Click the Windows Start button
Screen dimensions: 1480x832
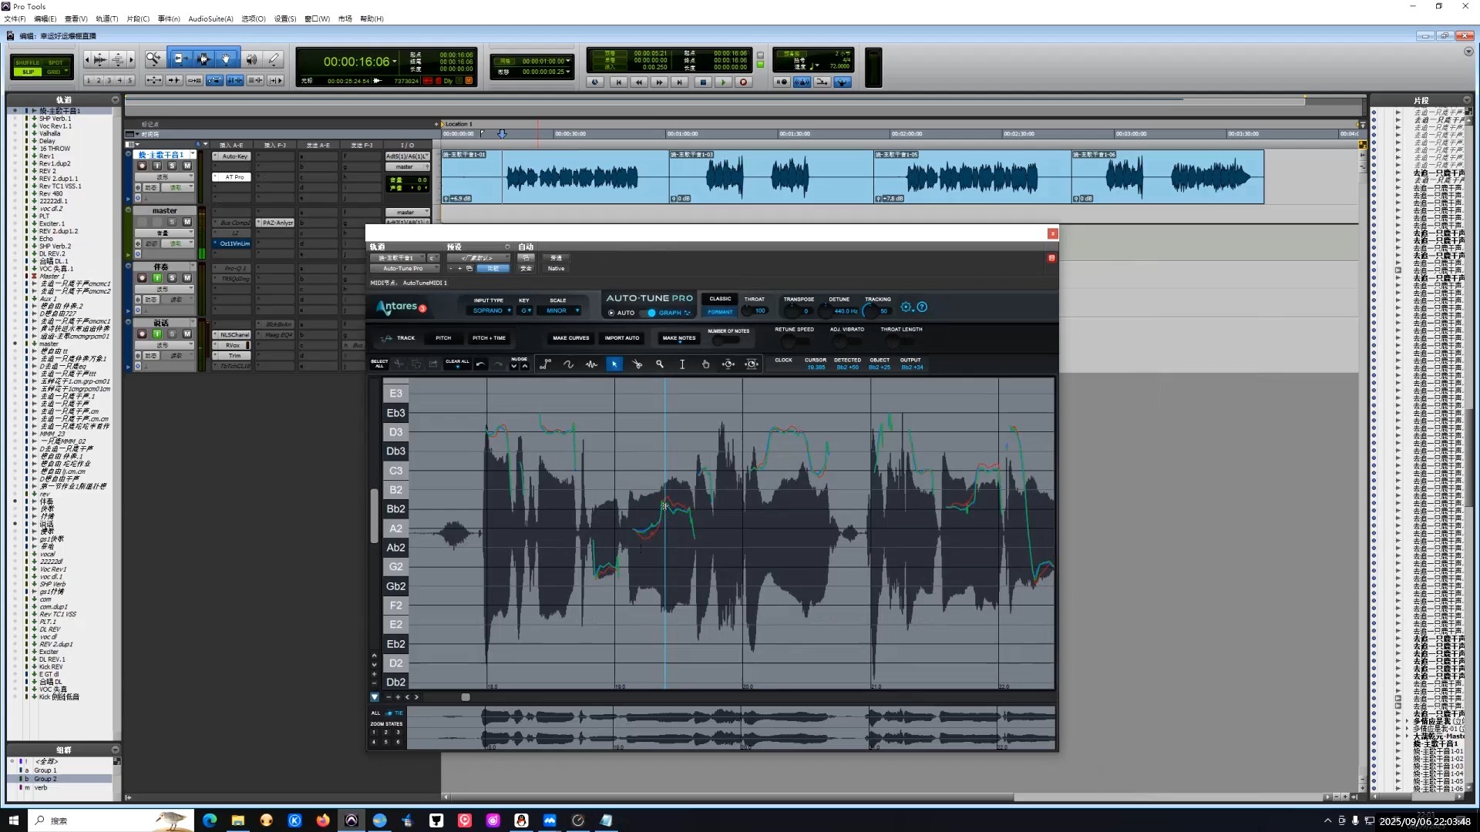pyautogui.click(x=13, y=820)
